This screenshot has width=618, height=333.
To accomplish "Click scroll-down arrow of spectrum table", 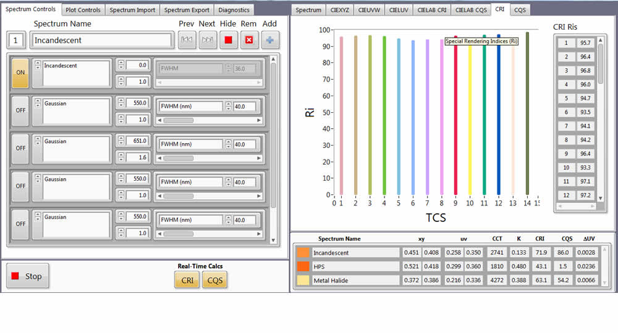I will point(604,282).
